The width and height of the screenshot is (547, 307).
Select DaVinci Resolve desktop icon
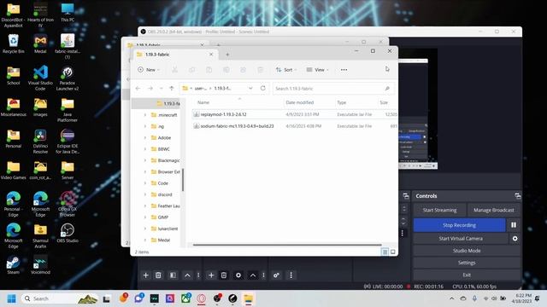click(40, 142)
